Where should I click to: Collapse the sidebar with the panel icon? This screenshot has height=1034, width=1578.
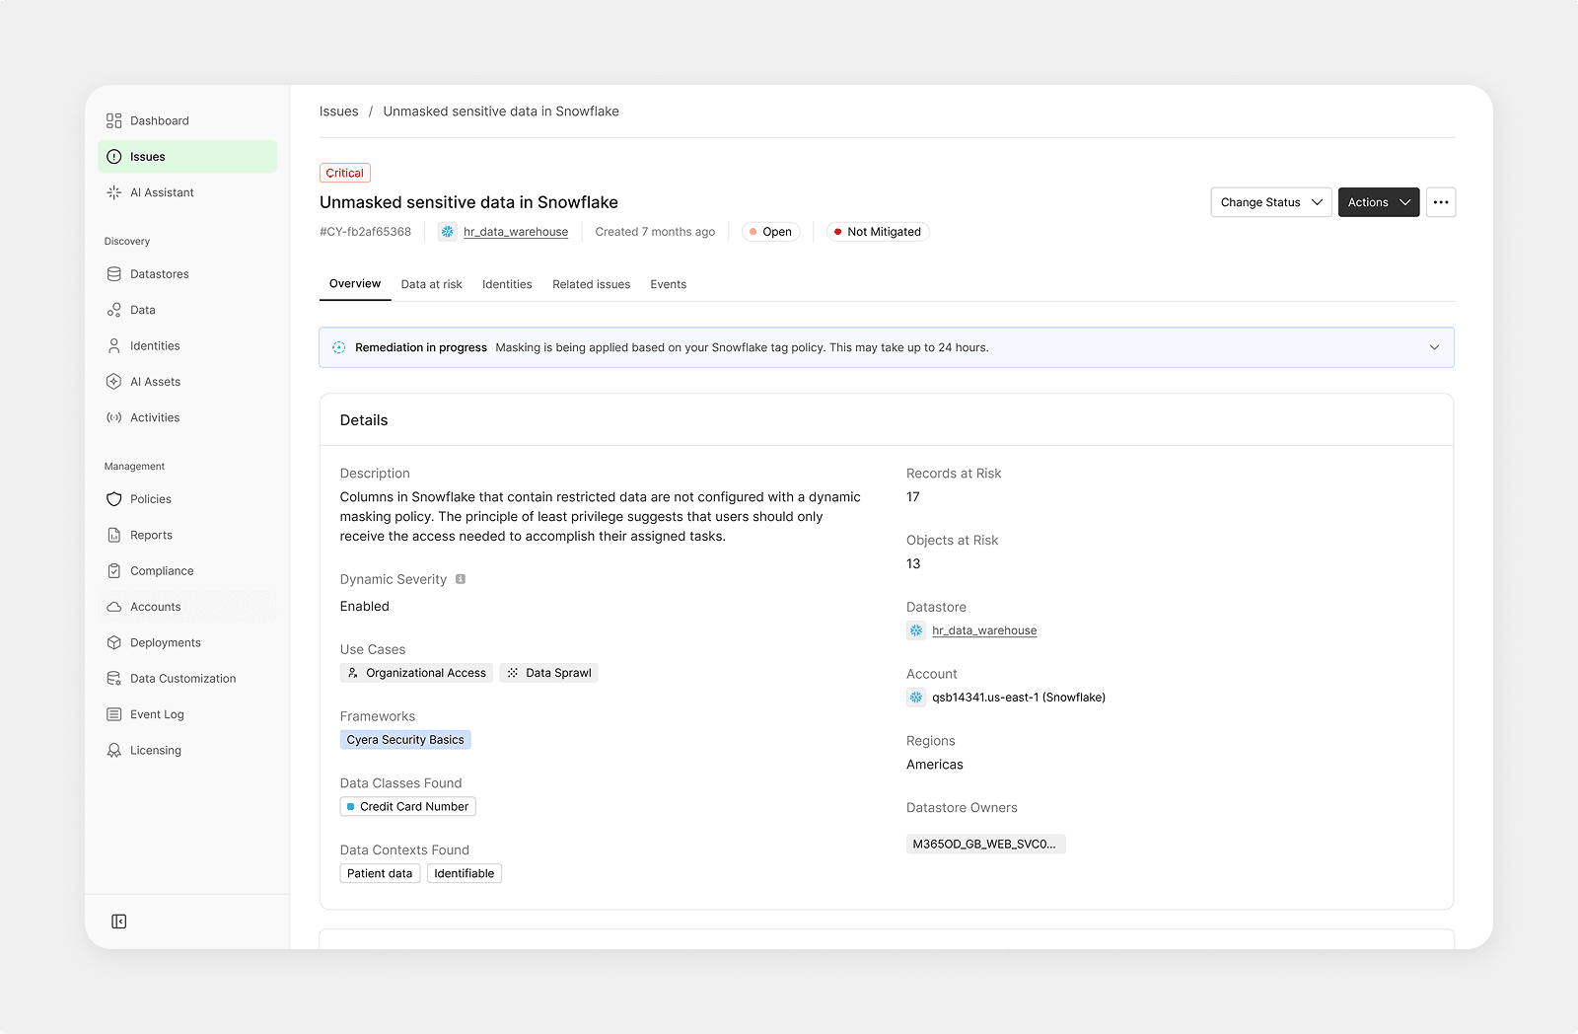(x=118, y=921)
